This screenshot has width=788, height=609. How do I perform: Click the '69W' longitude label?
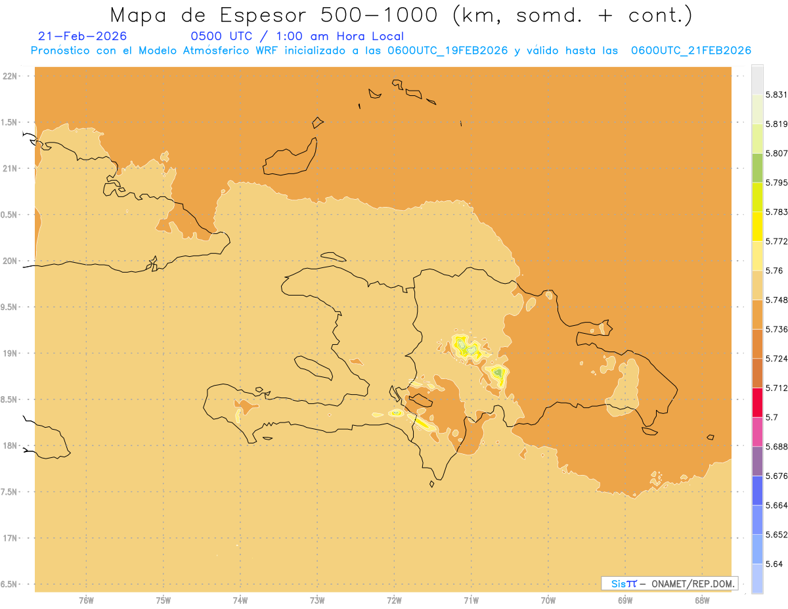point(625,600)
